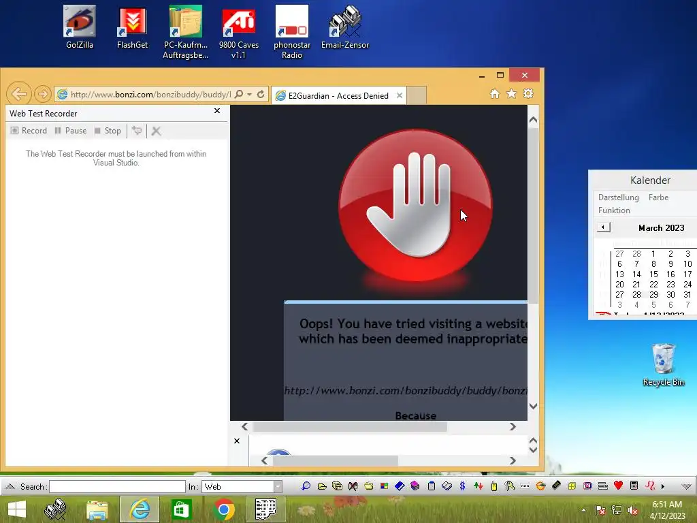Viewport: 697px width, 523px height.
Task: Expand the address bar autocomplete dropdown arrow
Action: click(x=249, y=94)
